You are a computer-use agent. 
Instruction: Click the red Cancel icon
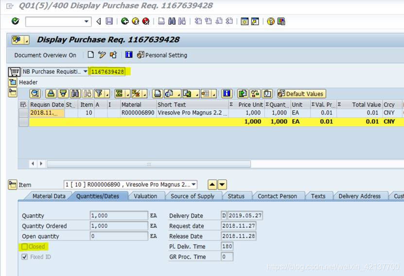coord(146,21)
